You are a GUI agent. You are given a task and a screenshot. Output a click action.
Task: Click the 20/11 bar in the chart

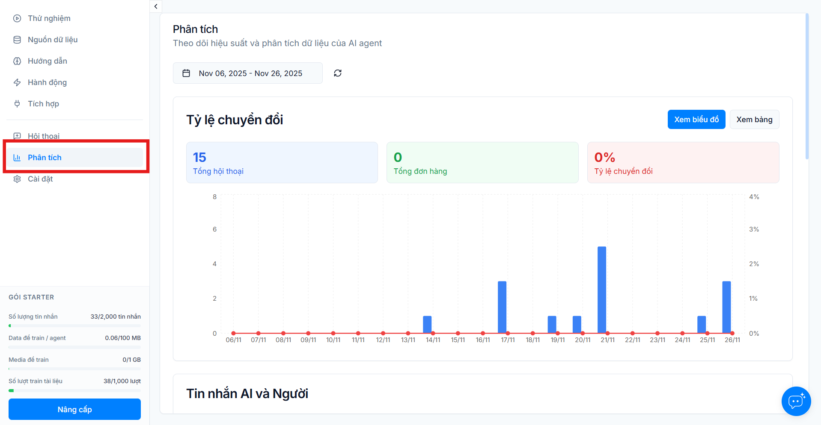(577, 325)
